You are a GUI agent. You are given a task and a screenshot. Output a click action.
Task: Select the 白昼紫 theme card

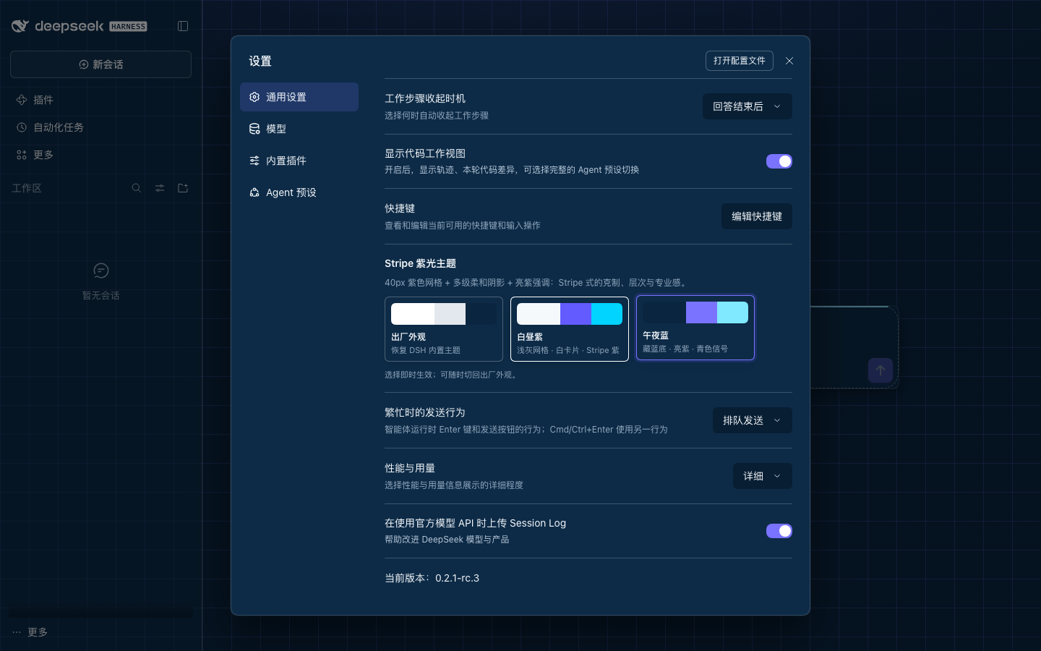point(570,329)
